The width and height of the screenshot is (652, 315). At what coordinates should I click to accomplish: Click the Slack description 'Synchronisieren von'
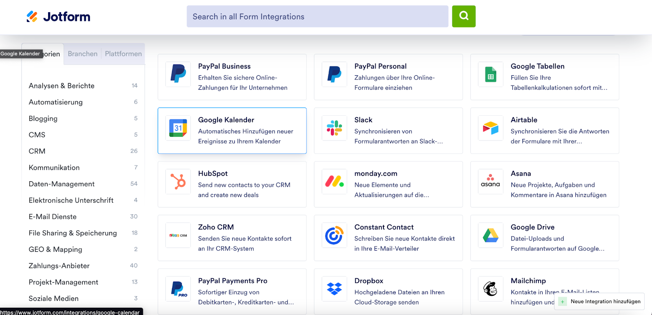(x=383, y=131)
